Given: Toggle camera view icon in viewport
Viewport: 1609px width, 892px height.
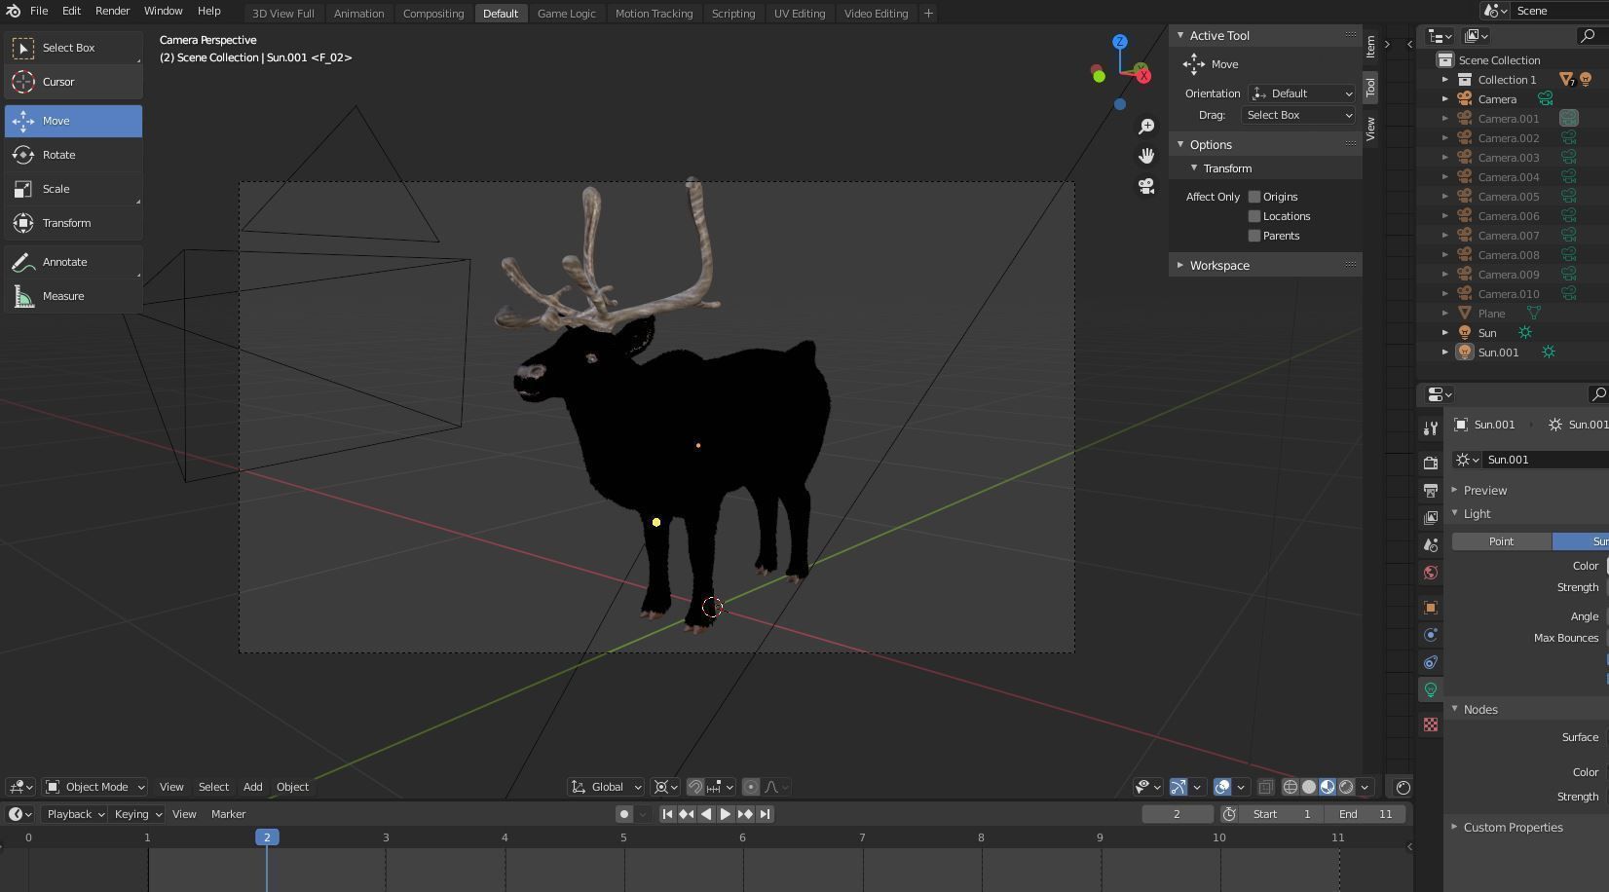Looking at the screenshot, I should 1146,186.
